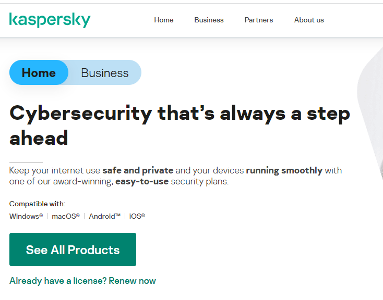The height and width of the screenshot is (300, 383).
Task: Click the short divider line below headline
Action: pos(26,162)
